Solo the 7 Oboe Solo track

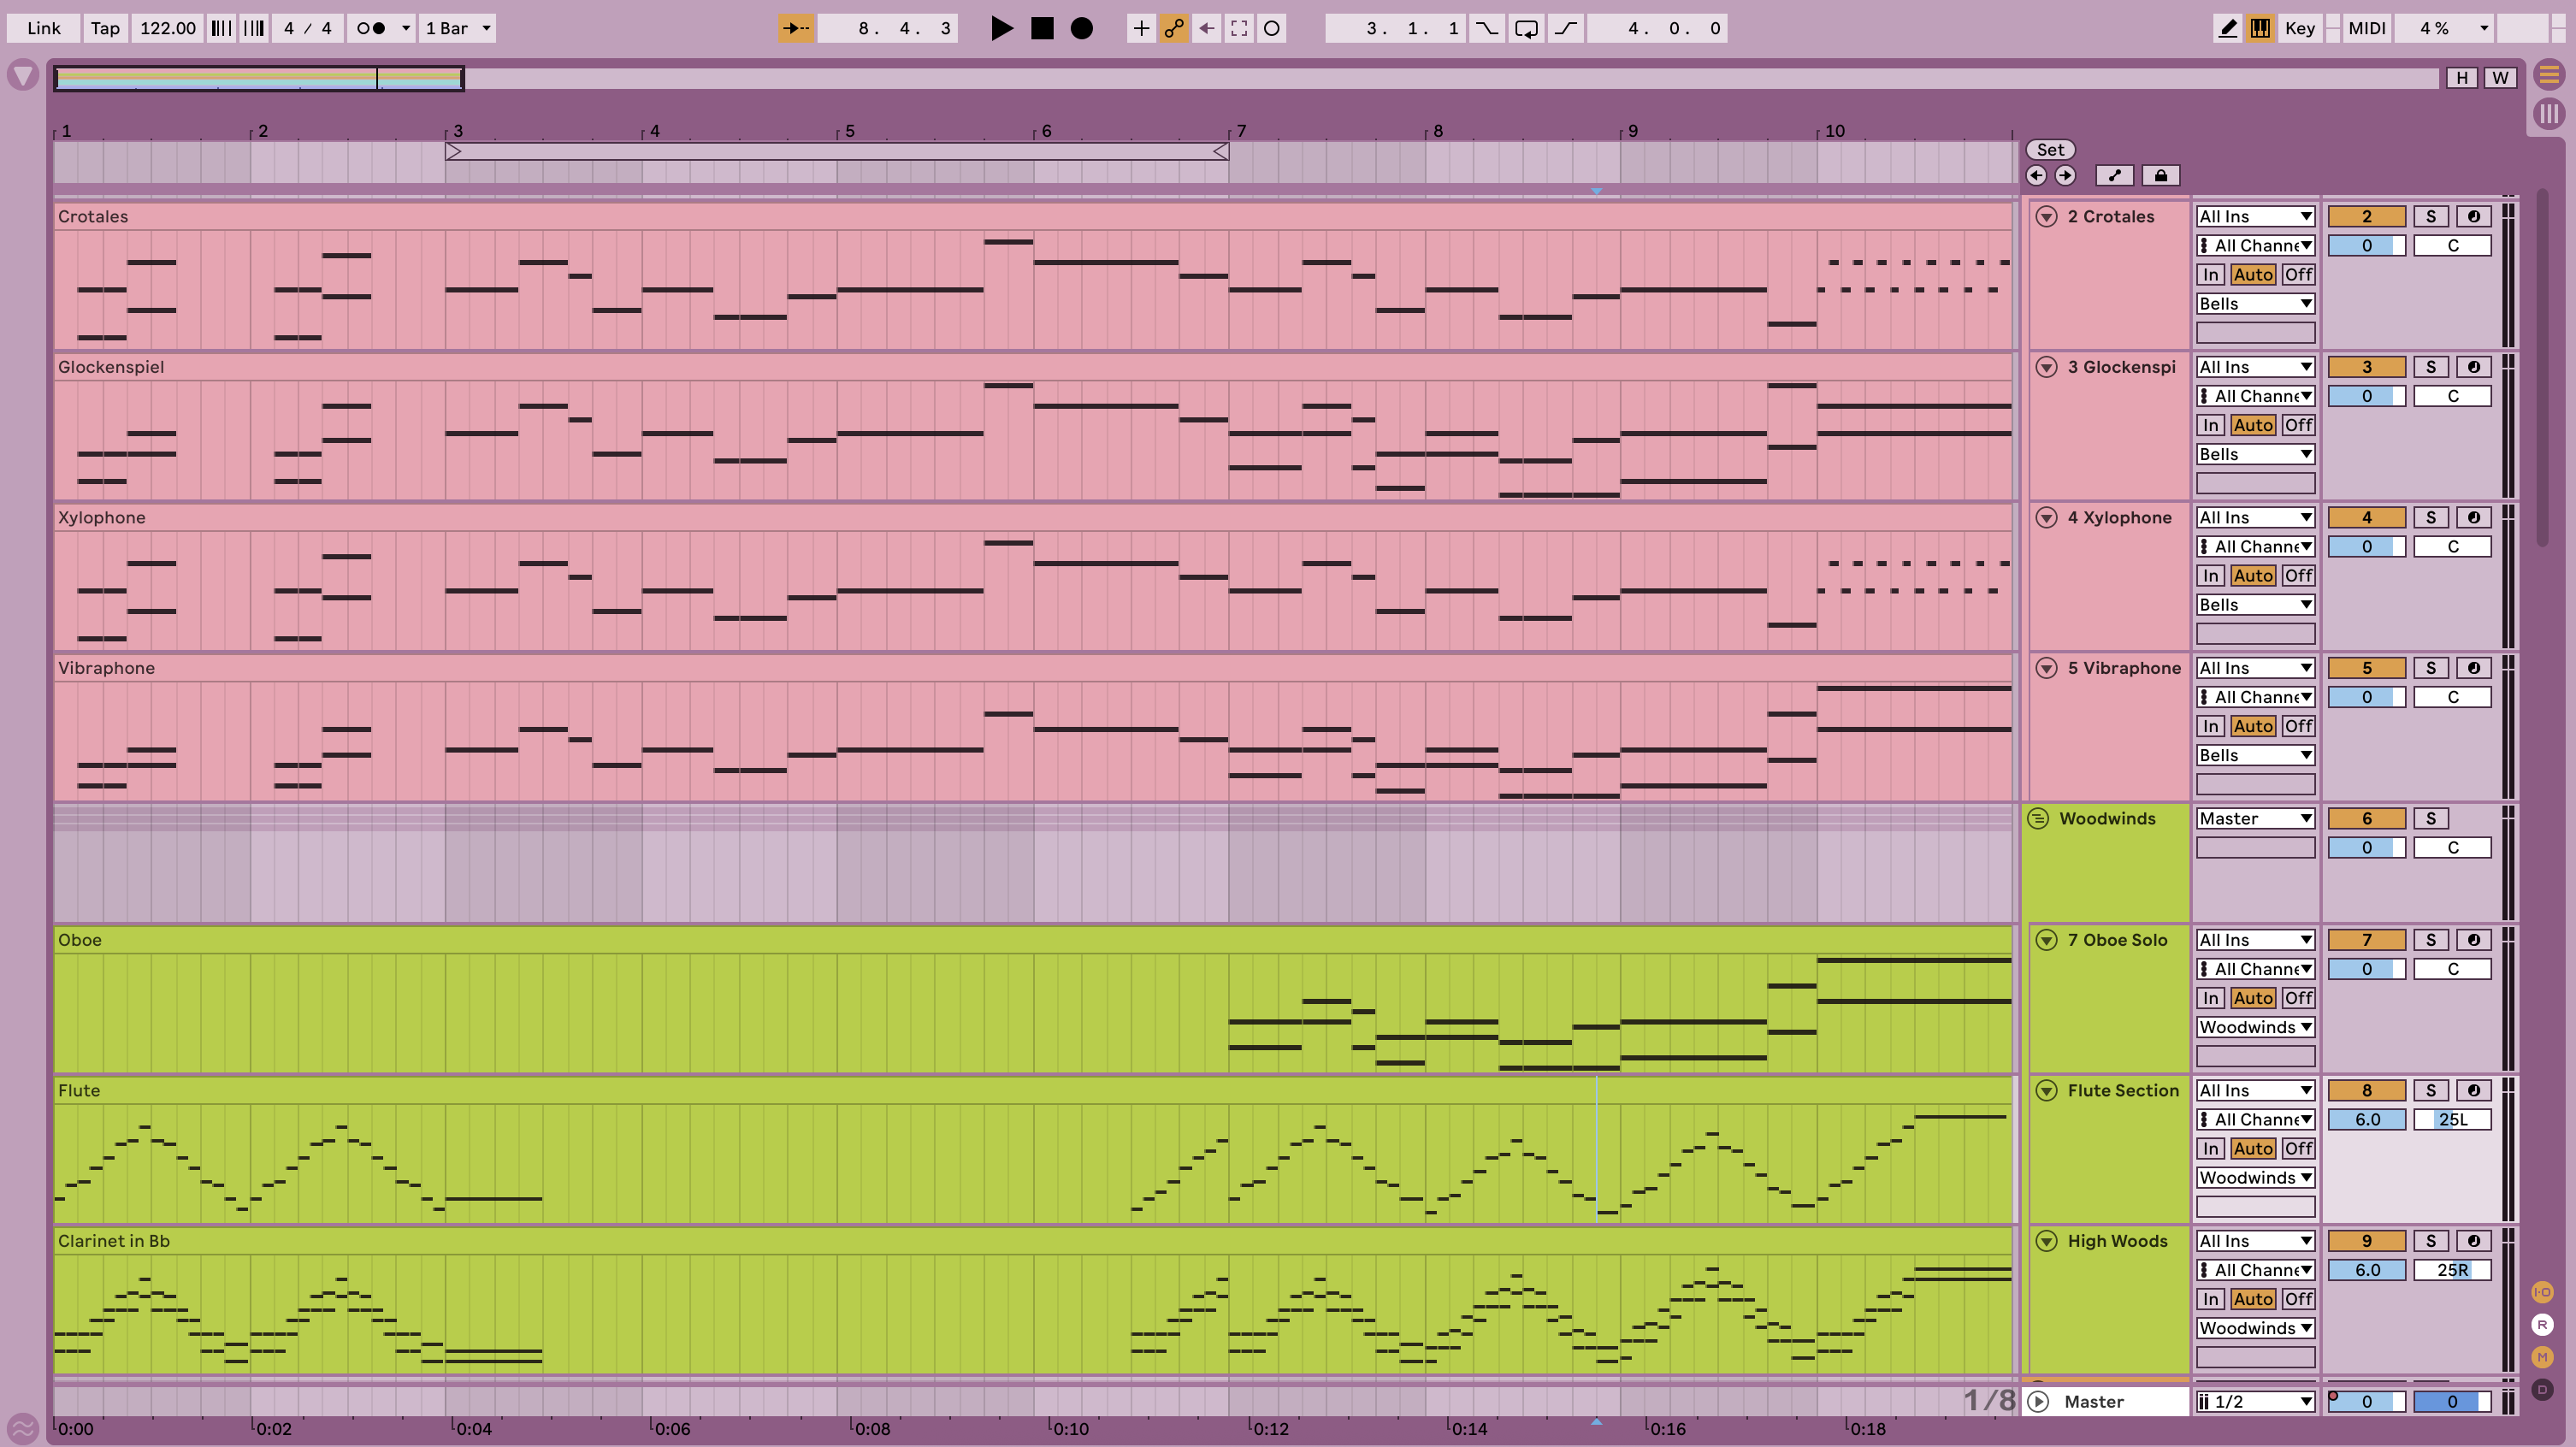(2431, 940)
